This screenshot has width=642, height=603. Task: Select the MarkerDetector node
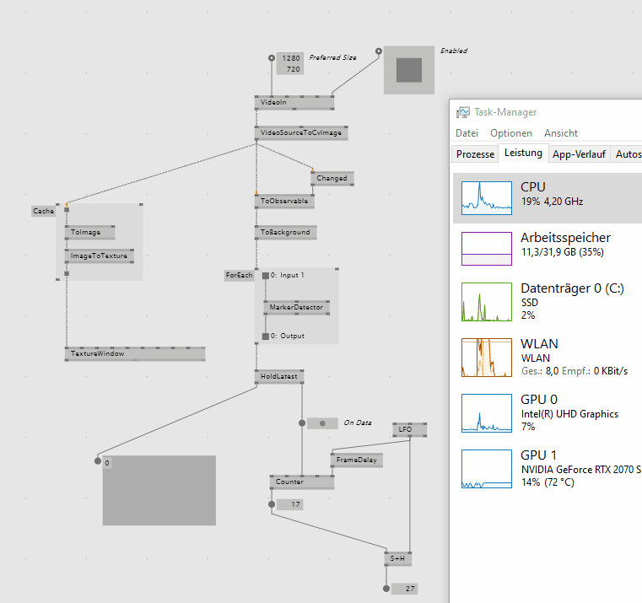[x=296, y=308]
